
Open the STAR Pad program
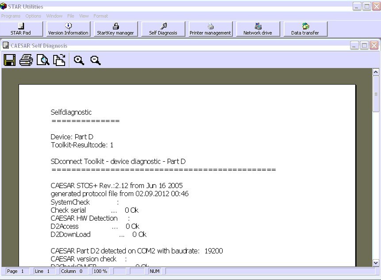click(21, 29)
